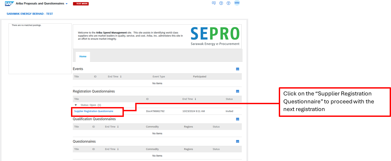Open table options icon for Events

(x=238, y=69)
